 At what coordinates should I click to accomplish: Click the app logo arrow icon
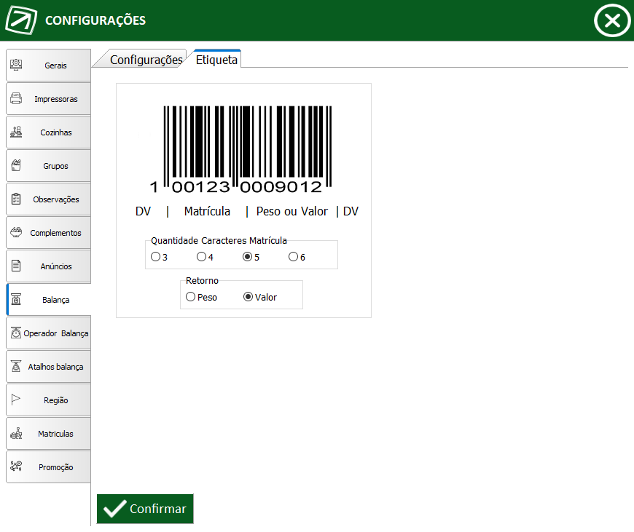(x=21, y=20)
